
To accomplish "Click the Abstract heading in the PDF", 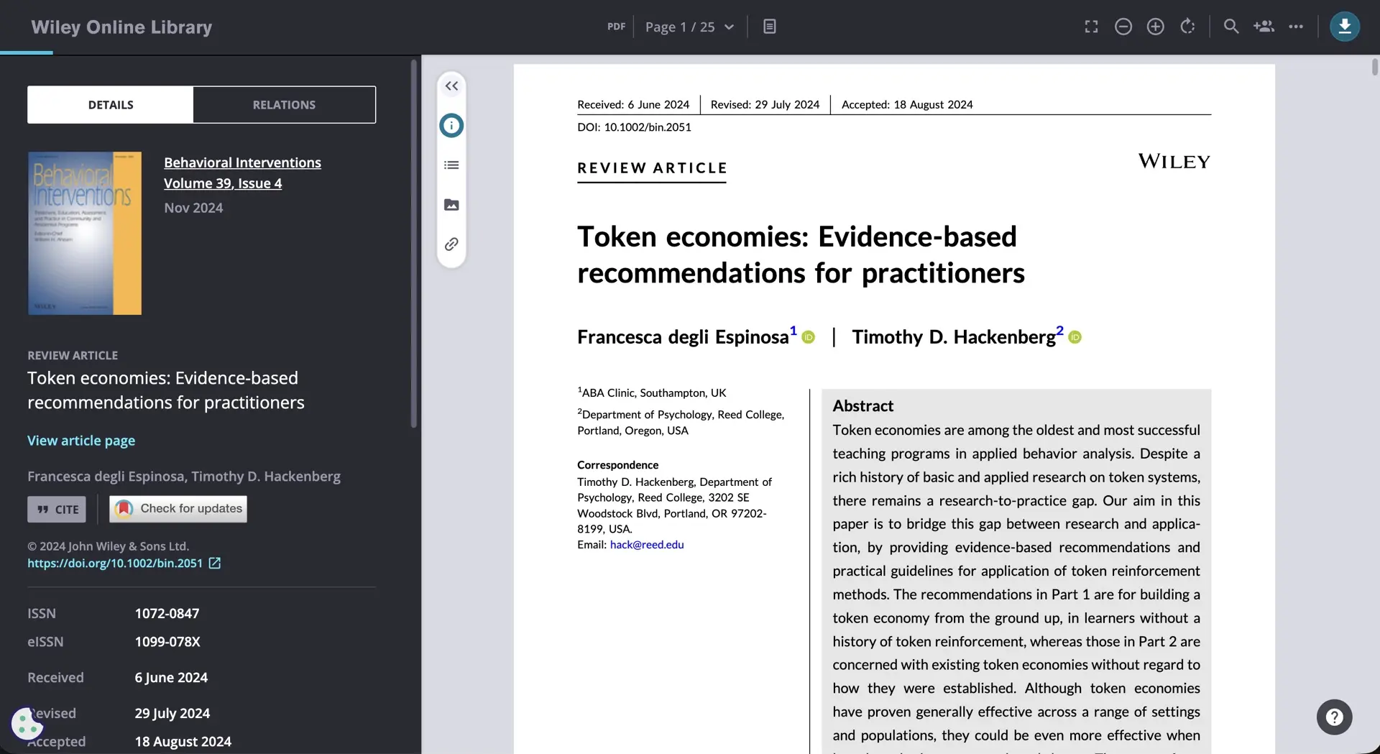I will click(x=862, y=406).
